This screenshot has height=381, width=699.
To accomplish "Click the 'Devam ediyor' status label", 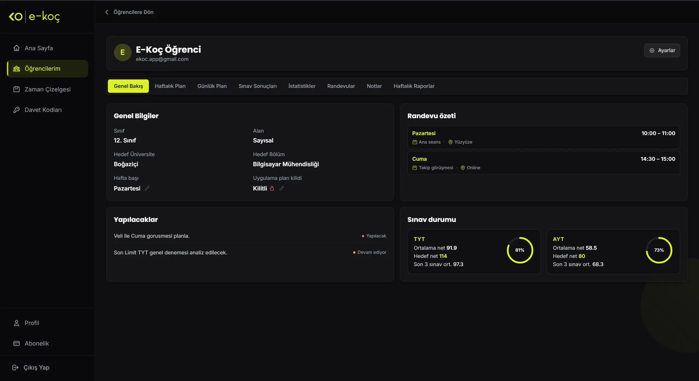I will [x=372, y=252].
